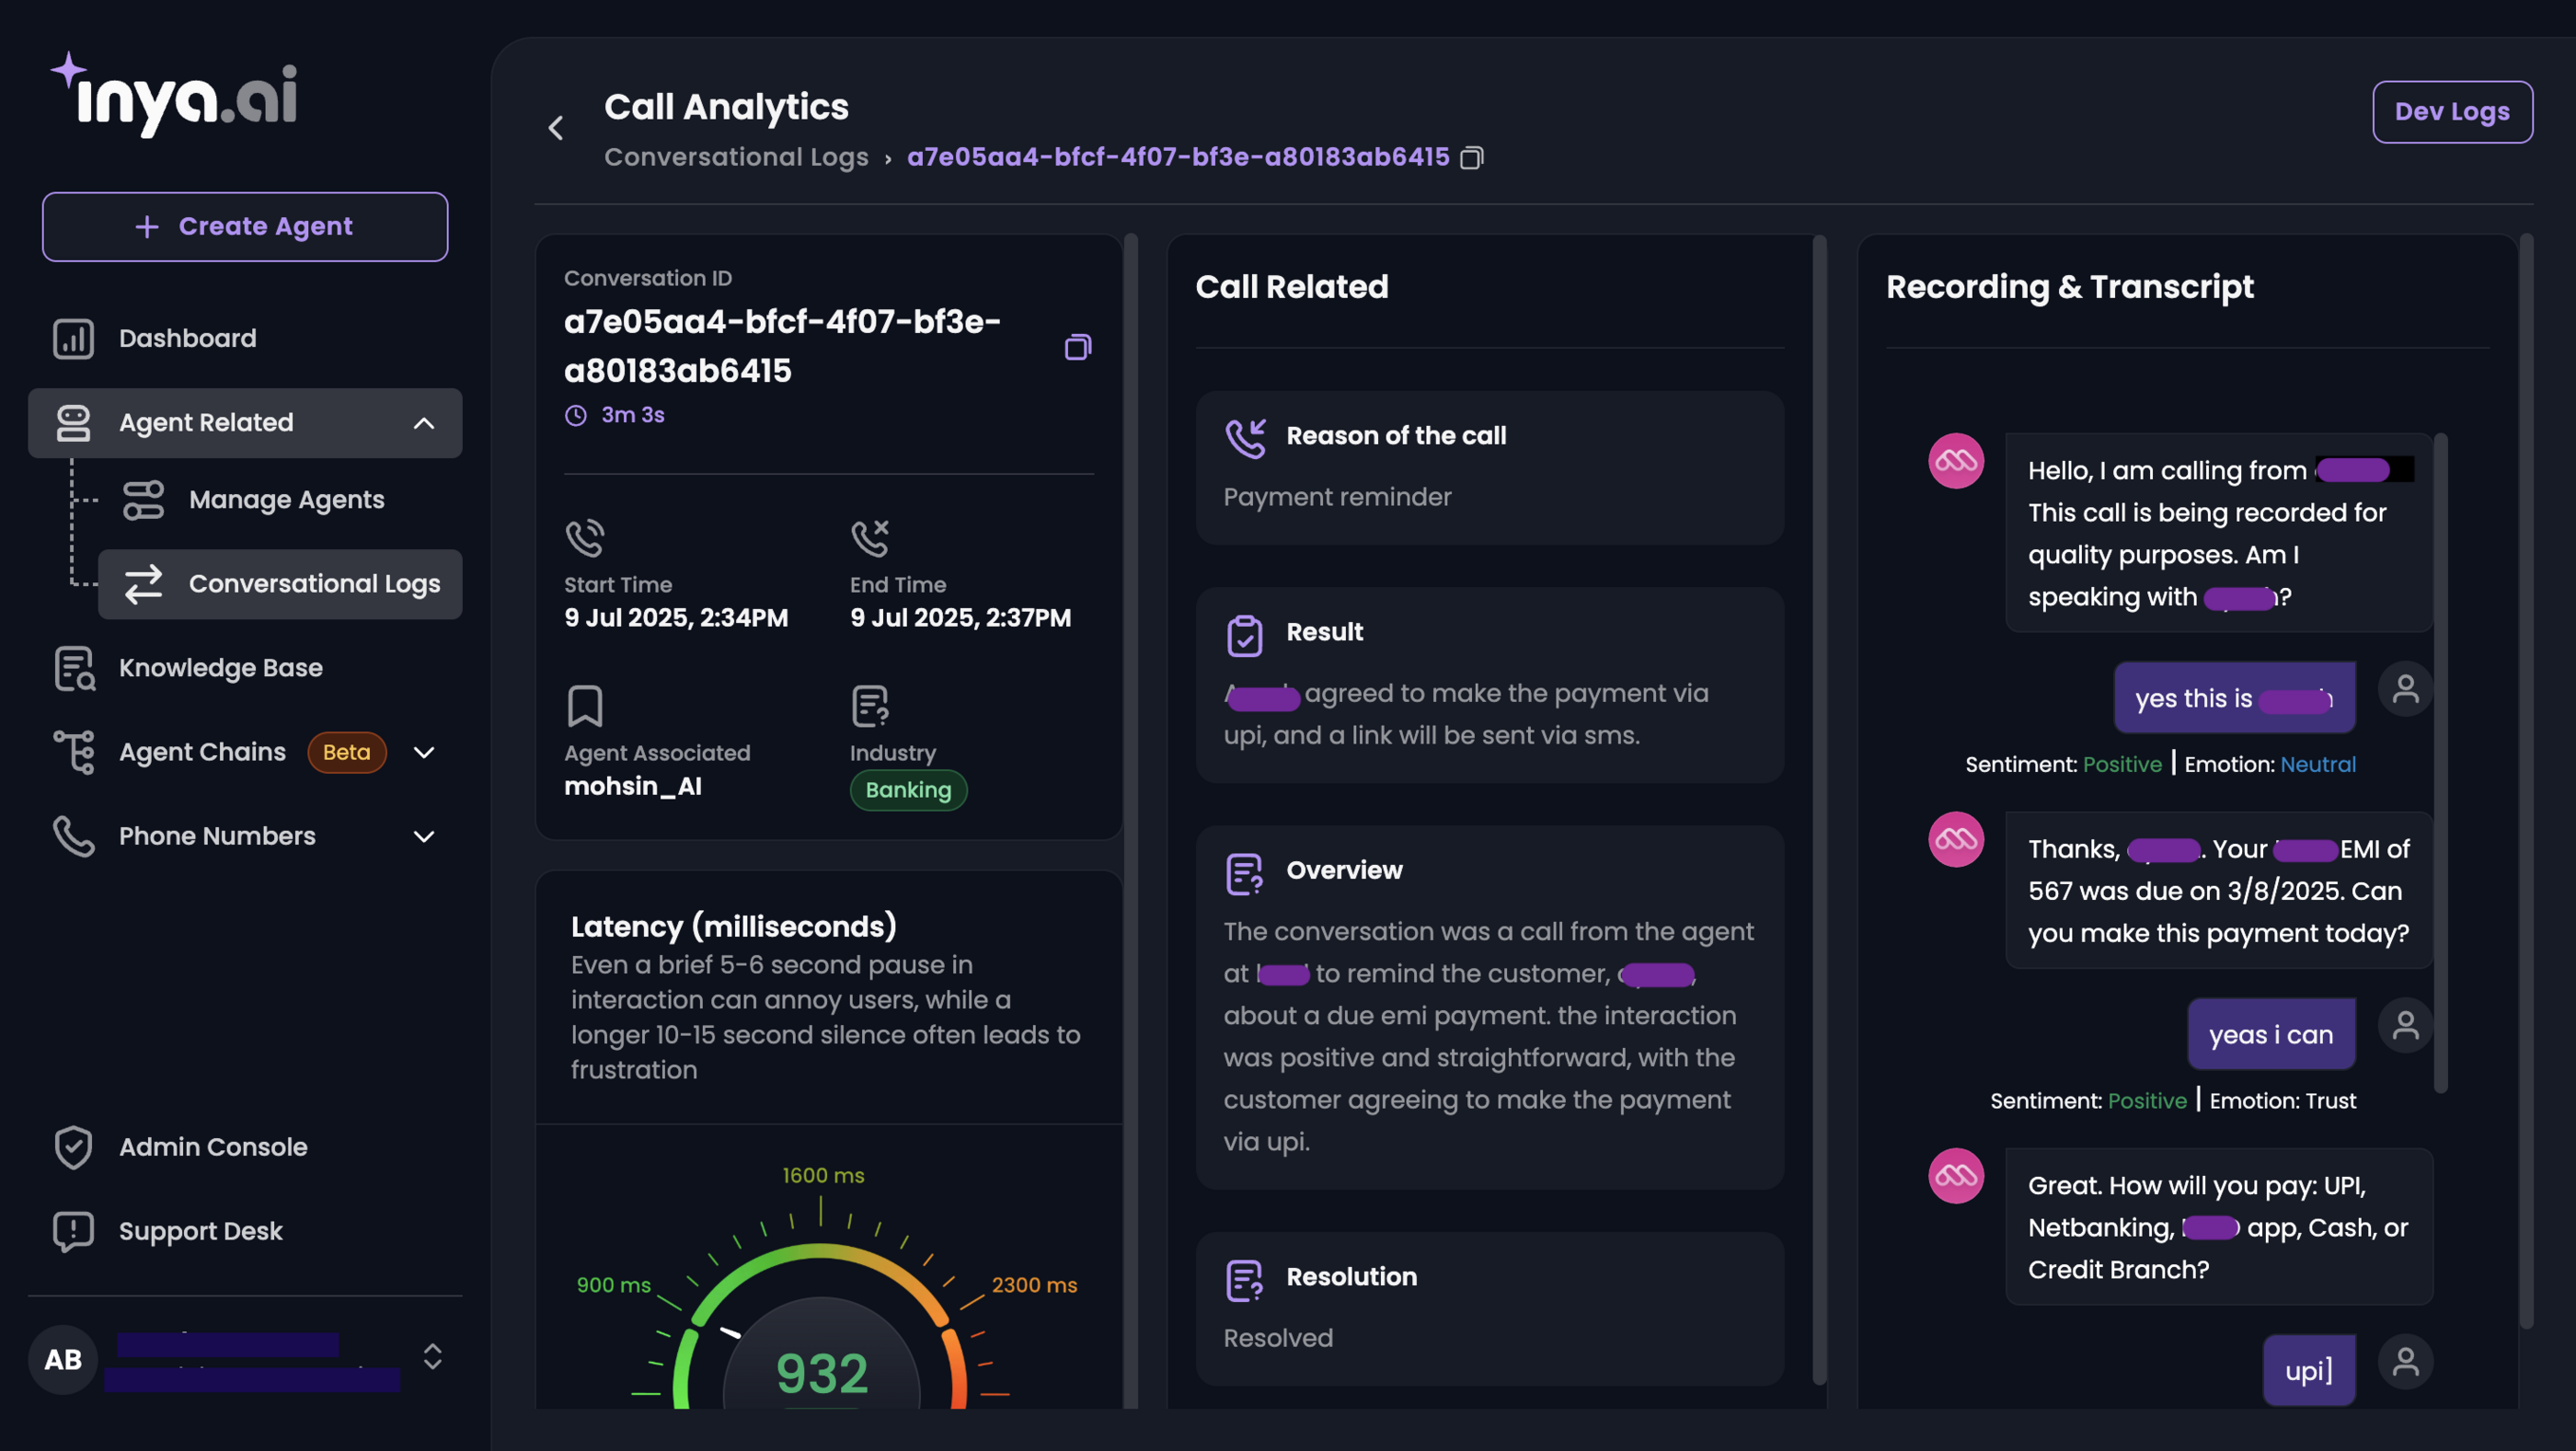
Task: Copy conversation ID from breadcrumb copy icon
Action: [x=1471, y=158]
